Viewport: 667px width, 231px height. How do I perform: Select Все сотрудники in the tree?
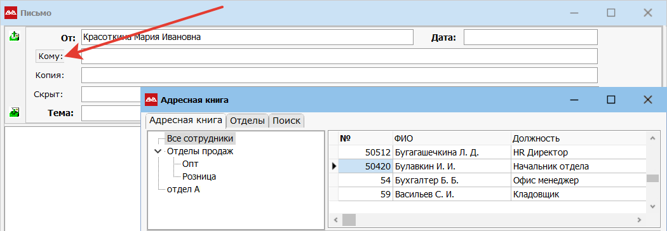pyautogui.click(x=200, y=138)
